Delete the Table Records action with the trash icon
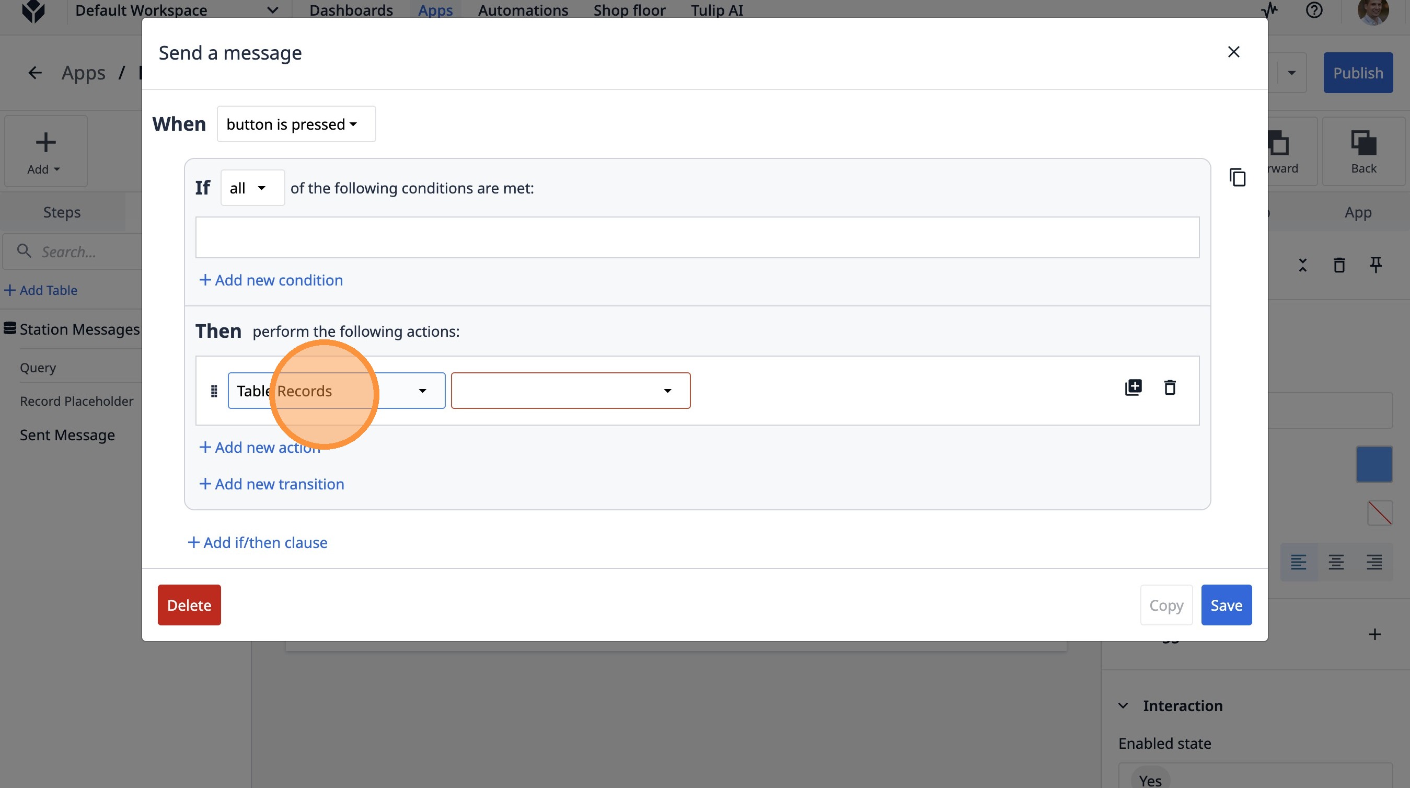Viewport: 1410px width, 788px height. 1170,387
